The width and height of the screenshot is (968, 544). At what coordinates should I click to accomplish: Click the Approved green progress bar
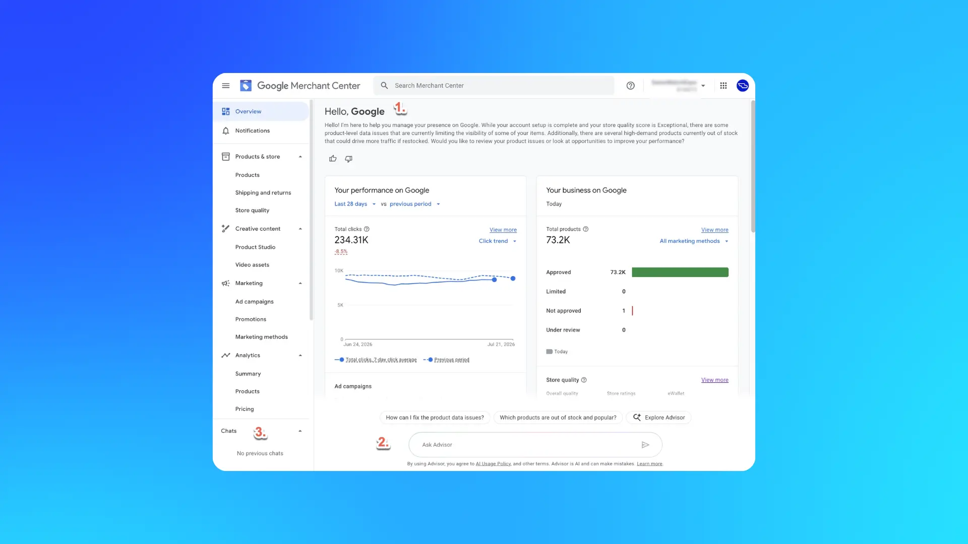(x=680, y=273)
